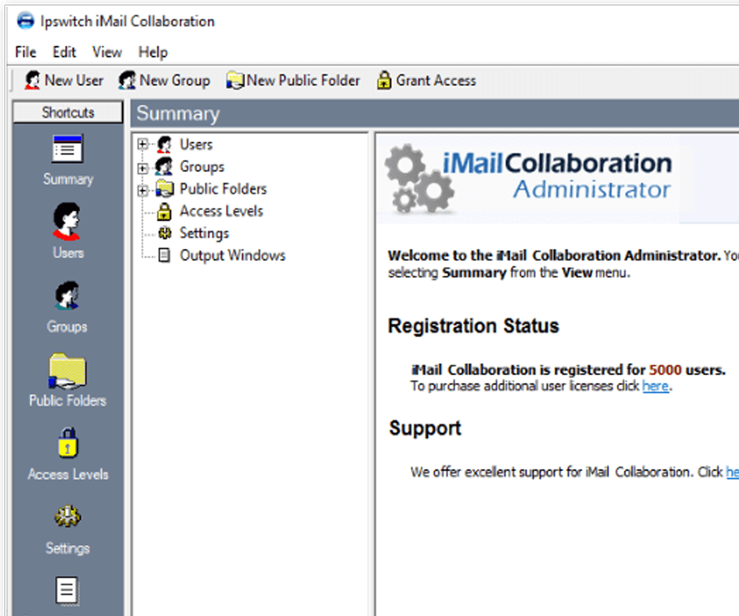
Task: Click the New Group toolbar icon
Action: [127, 81]
